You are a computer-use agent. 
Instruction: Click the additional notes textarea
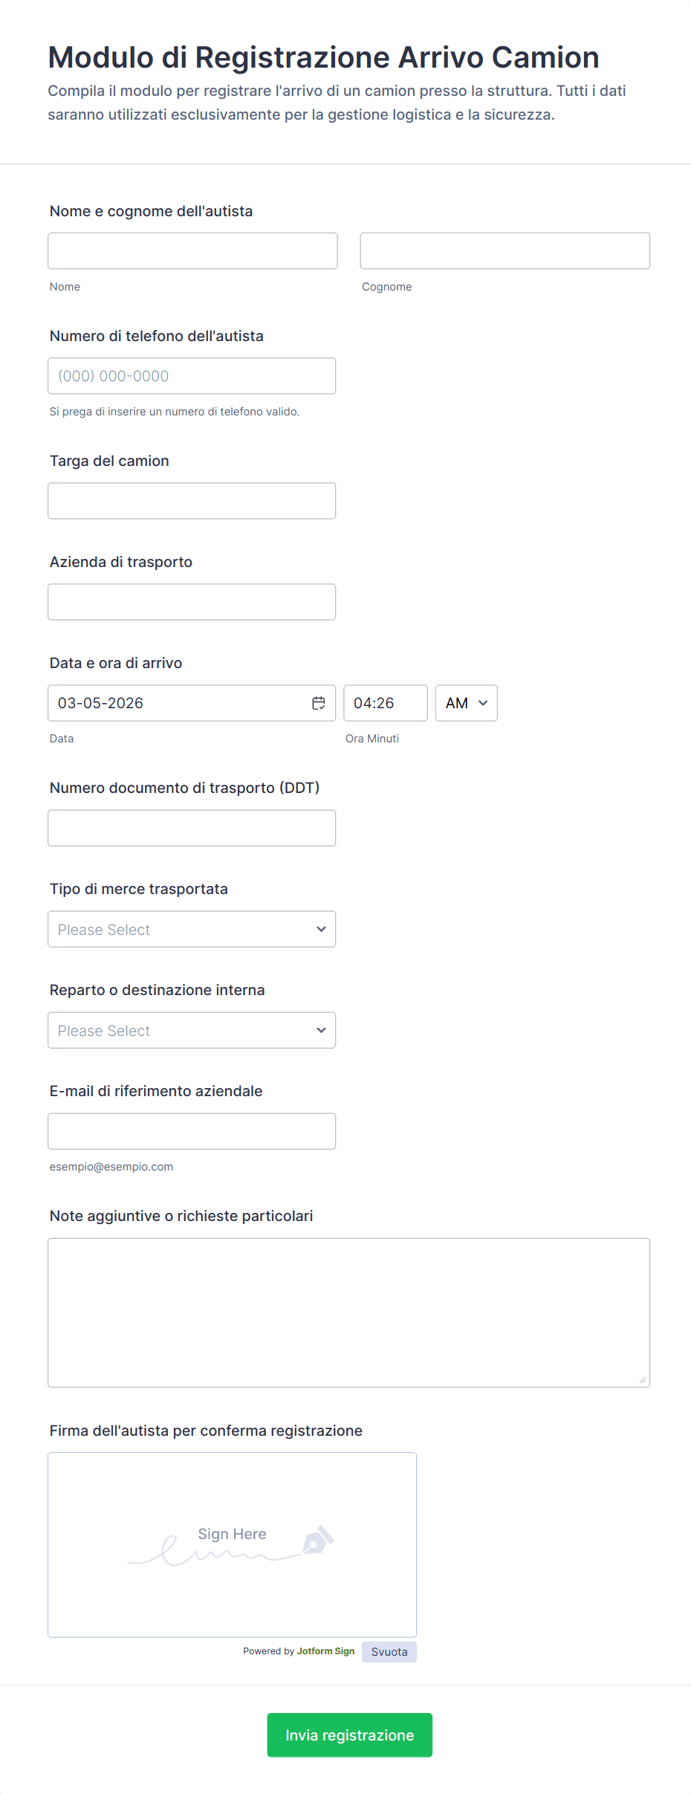click(348, 1312)
